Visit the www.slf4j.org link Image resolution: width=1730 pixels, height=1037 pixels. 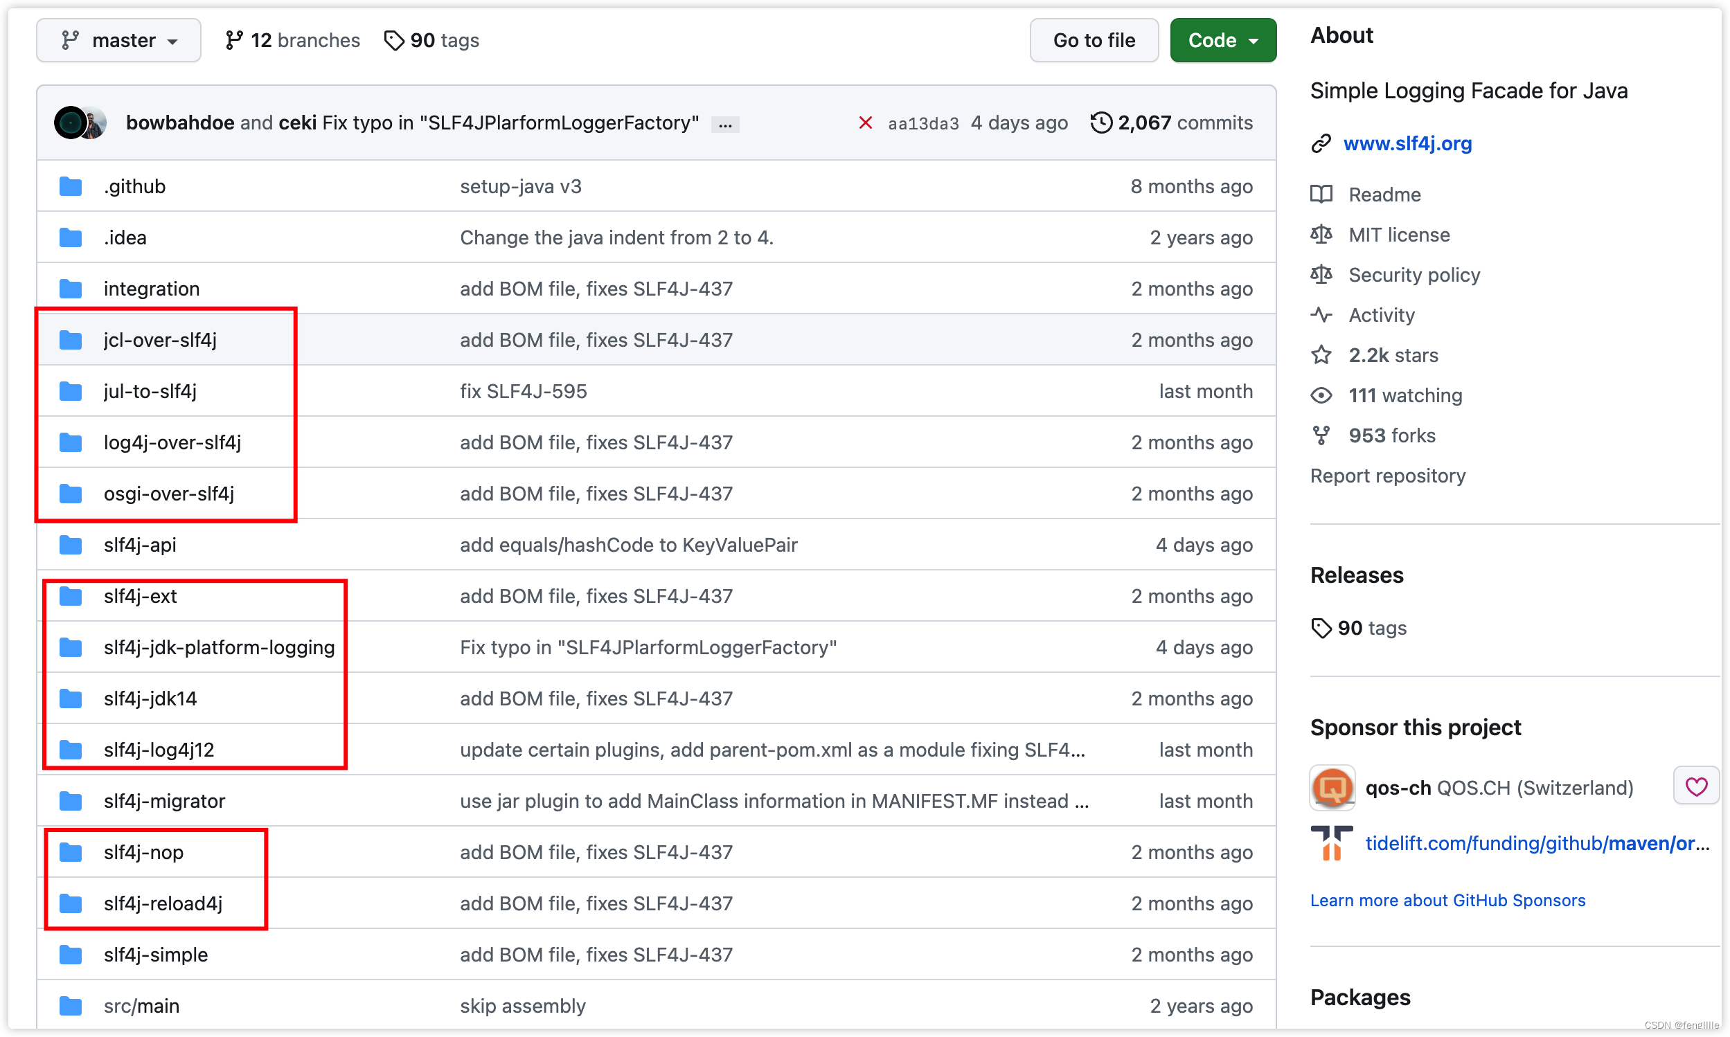point(1407,143)
